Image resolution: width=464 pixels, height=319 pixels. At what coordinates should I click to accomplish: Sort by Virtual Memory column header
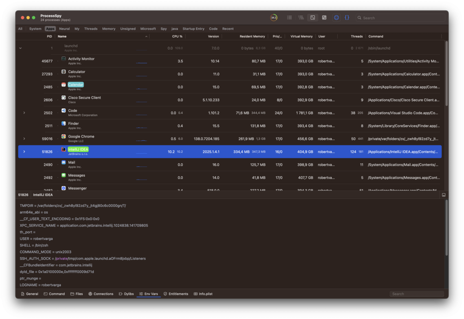click(x=301, y=36)
